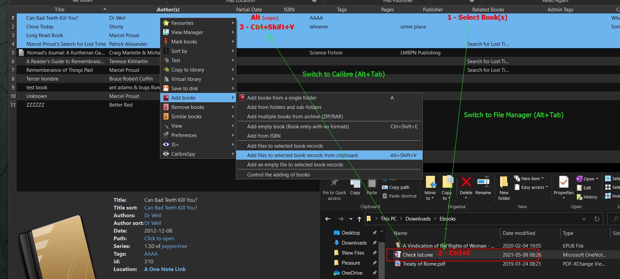Open file History in File Explorer
This screenshot has height=279, width=620.
coord(587,197)
